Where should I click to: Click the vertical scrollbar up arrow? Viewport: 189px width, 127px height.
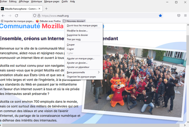(188, 25)
